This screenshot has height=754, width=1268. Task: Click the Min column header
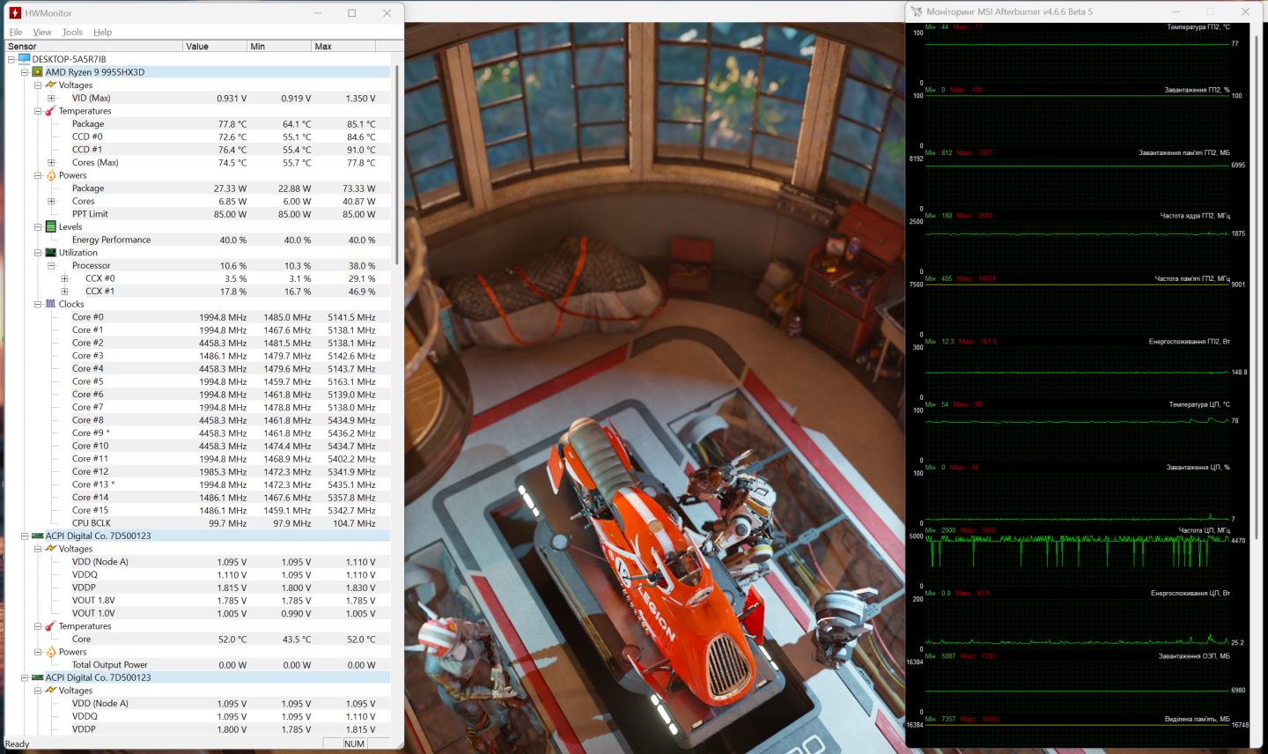click(280, 46)
